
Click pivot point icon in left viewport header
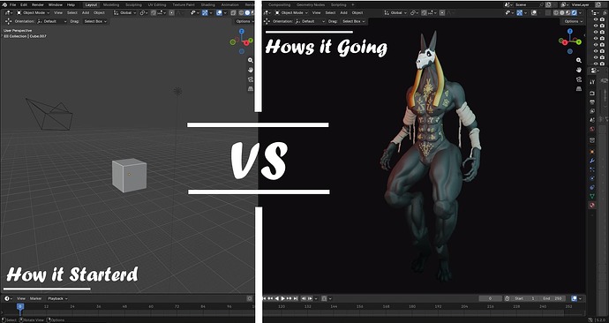coord(144,13)
